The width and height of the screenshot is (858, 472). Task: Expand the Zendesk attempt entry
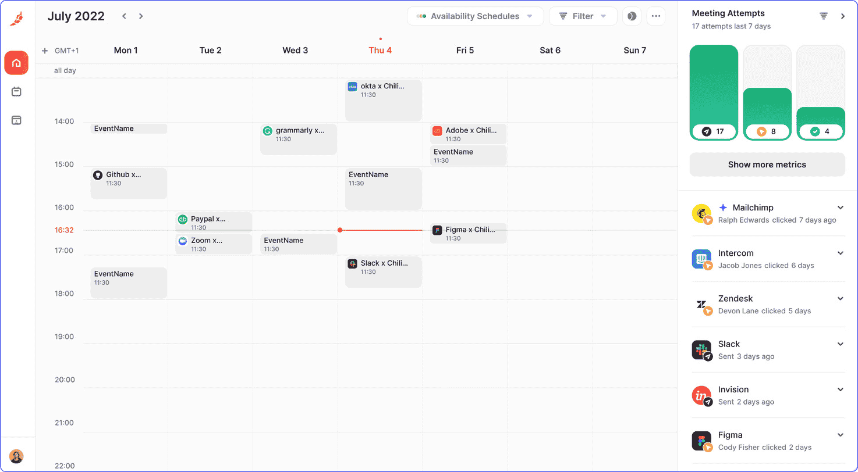[x=840, y=299]
